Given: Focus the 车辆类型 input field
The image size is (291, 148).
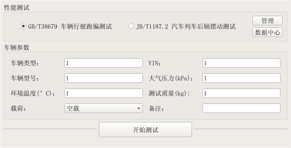Looking at the screenshot, I should coord(104,63).
